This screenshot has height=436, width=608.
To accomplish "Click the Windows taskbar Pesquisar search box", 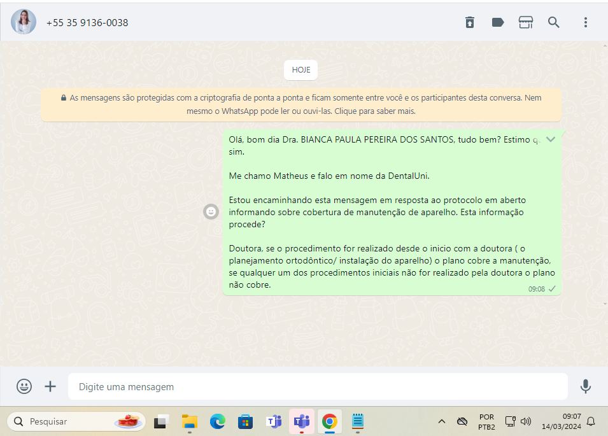I will point(76,421).
